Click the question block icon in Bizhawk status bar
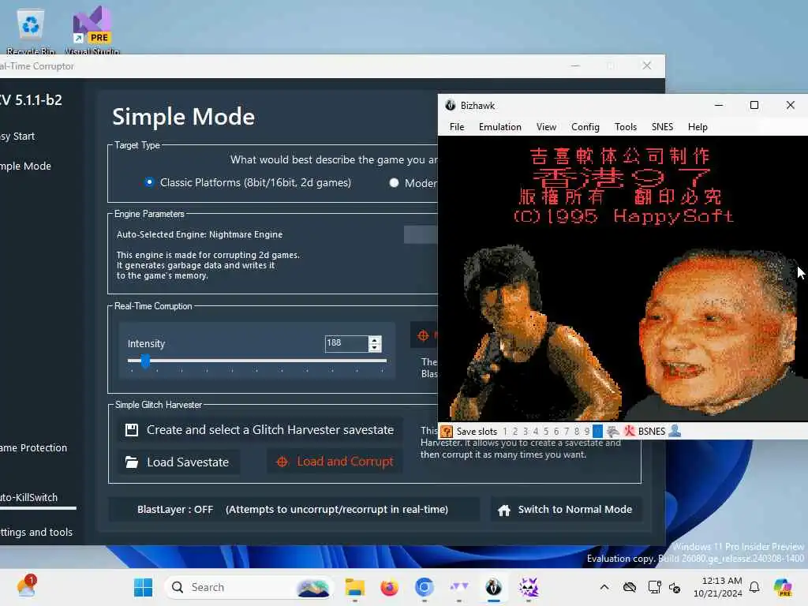Viewport: 808px width, 606px height. pyautogui.click(x=447, y=432)
